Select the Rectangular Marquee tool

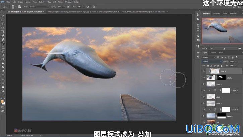[x=3, y=20]
